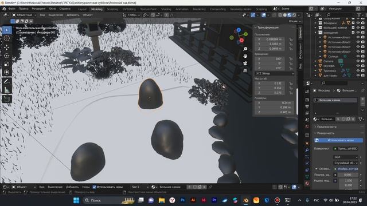Select the Annotate tool
Viewport: 367px width, 206px height.
(x=6, y=81)
